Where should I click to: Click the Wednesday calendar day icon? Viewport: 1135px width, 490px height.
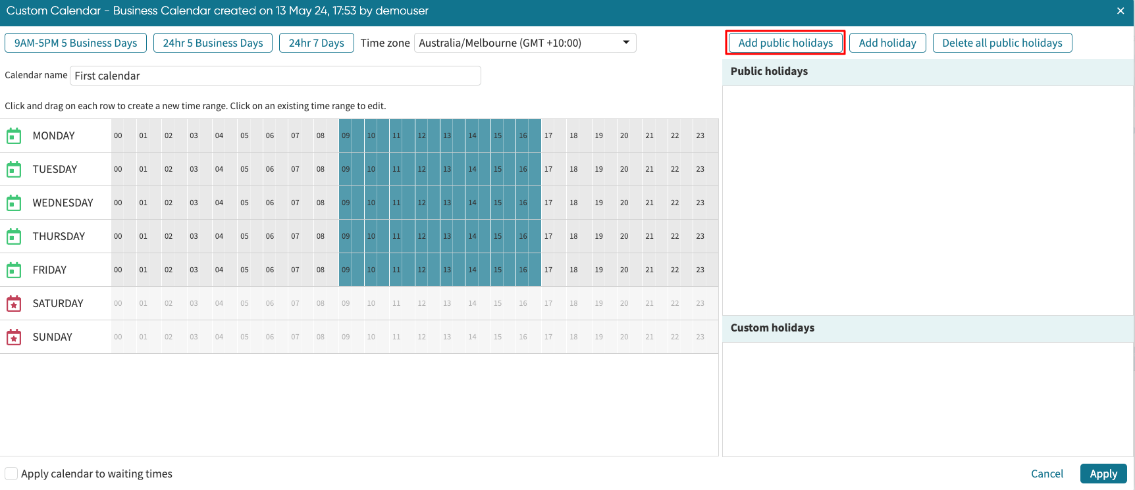click(14, 203)
